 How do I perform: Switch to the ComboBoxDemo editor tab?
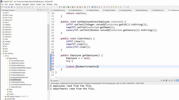pos(76,10)
